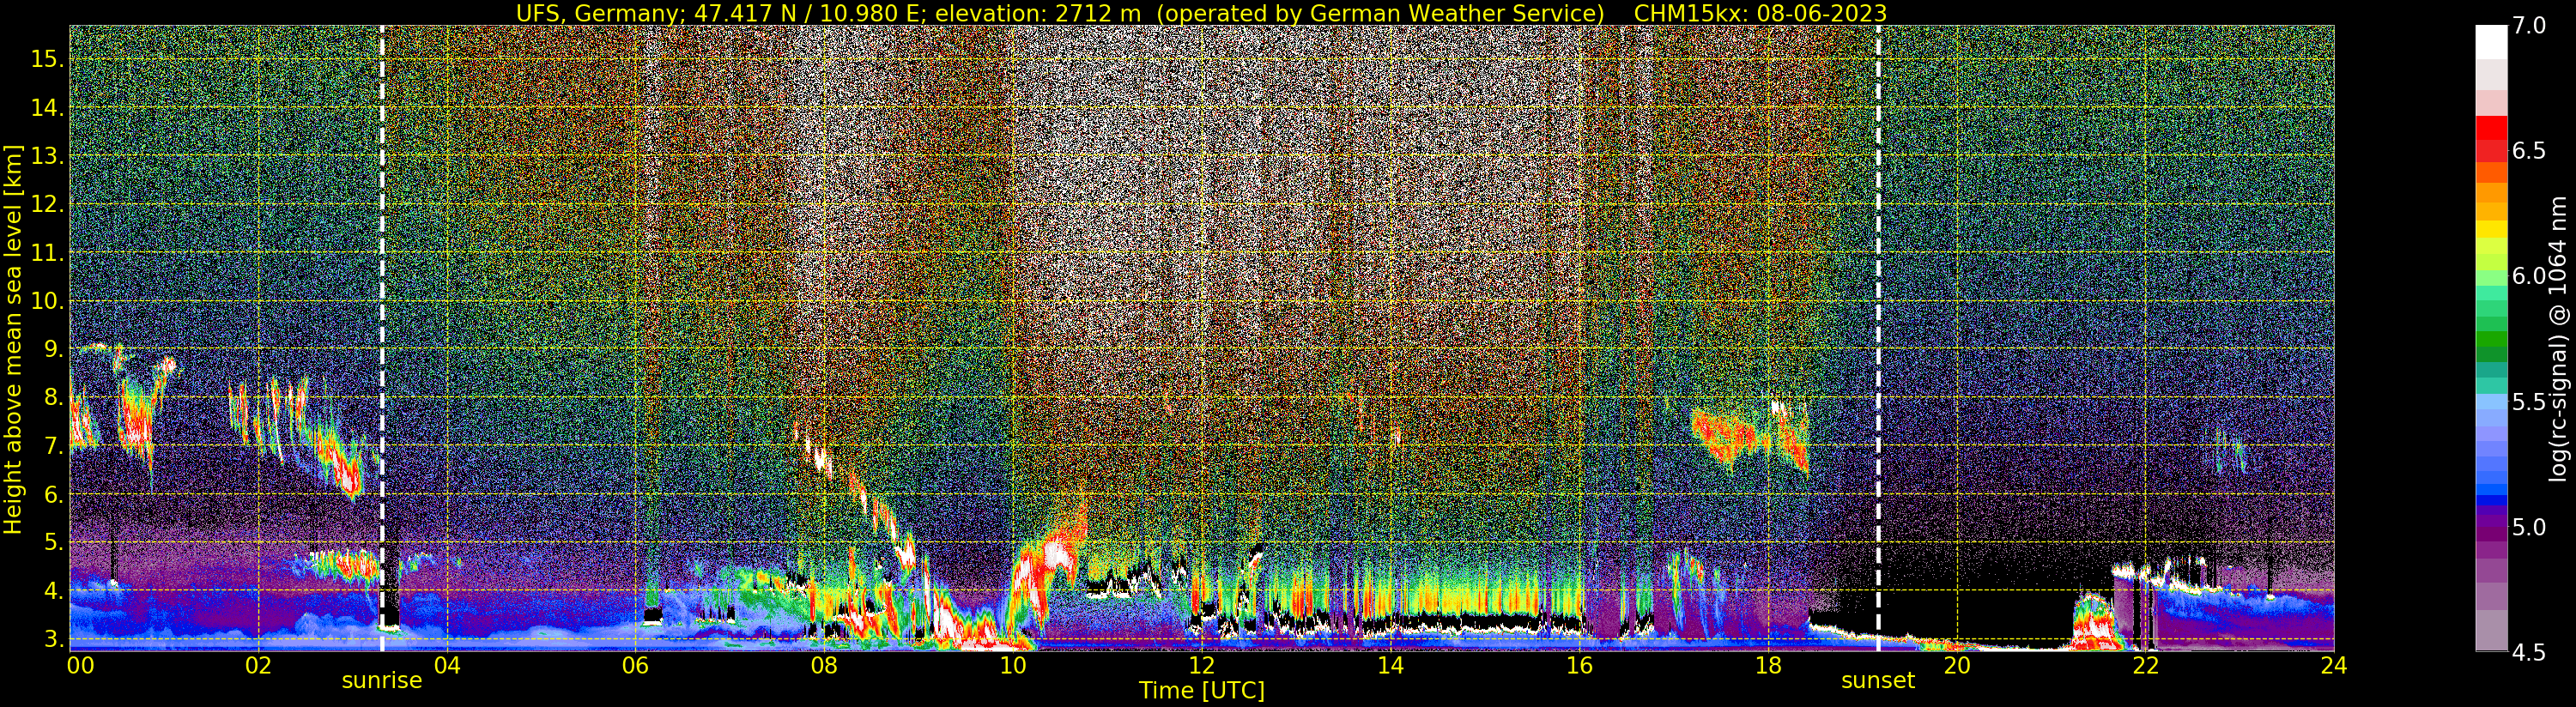The width and height of the screenshot is (2576, 707).
Task: Click the 12. height tick label
Action: [47, 204]
